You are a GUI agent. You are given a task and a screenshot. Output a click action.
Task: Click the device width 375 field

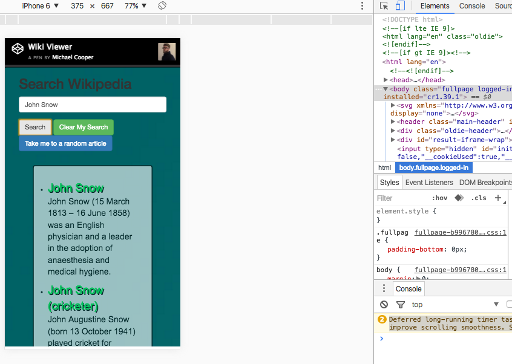[x=77, y=6]
